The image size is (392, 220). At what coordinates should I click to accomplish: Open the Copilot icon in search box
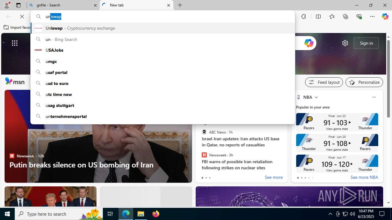(x=308, y=43)
